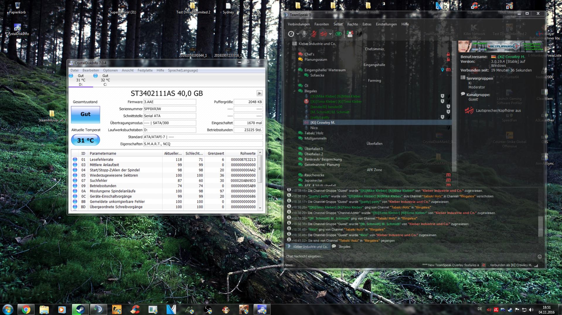This screenshot has height=315, width=562.
Task: Click the Suchfehler row status dot
Action: tap(75, 181)
